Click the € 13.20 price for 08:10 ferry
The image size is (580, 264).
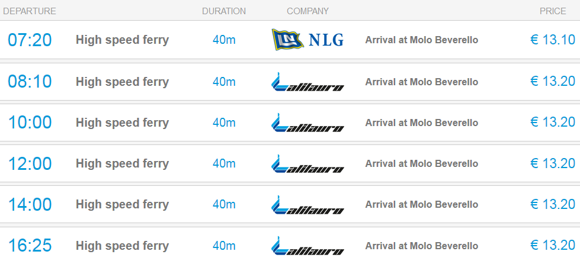(553, 81)
